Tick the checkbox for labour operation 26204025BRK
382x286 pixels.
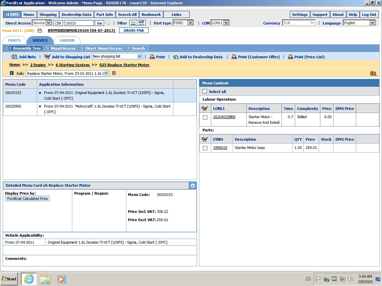tap(205, 117)
